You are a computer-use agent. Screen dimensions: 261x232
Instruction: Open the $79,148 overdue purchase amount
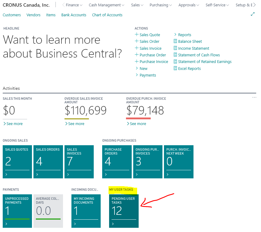145,110
